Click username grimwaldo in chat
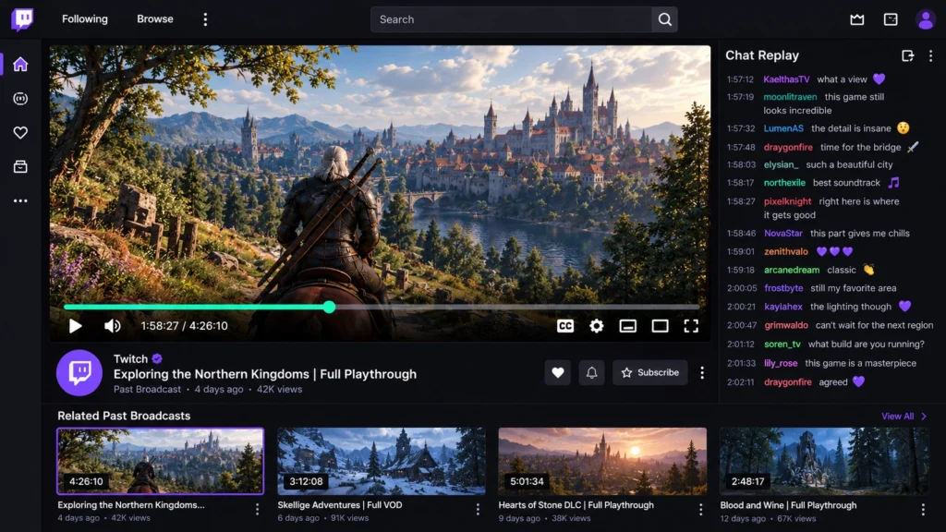Image resolution: width=946 pixels, height=532 pixels. point(786,325)
